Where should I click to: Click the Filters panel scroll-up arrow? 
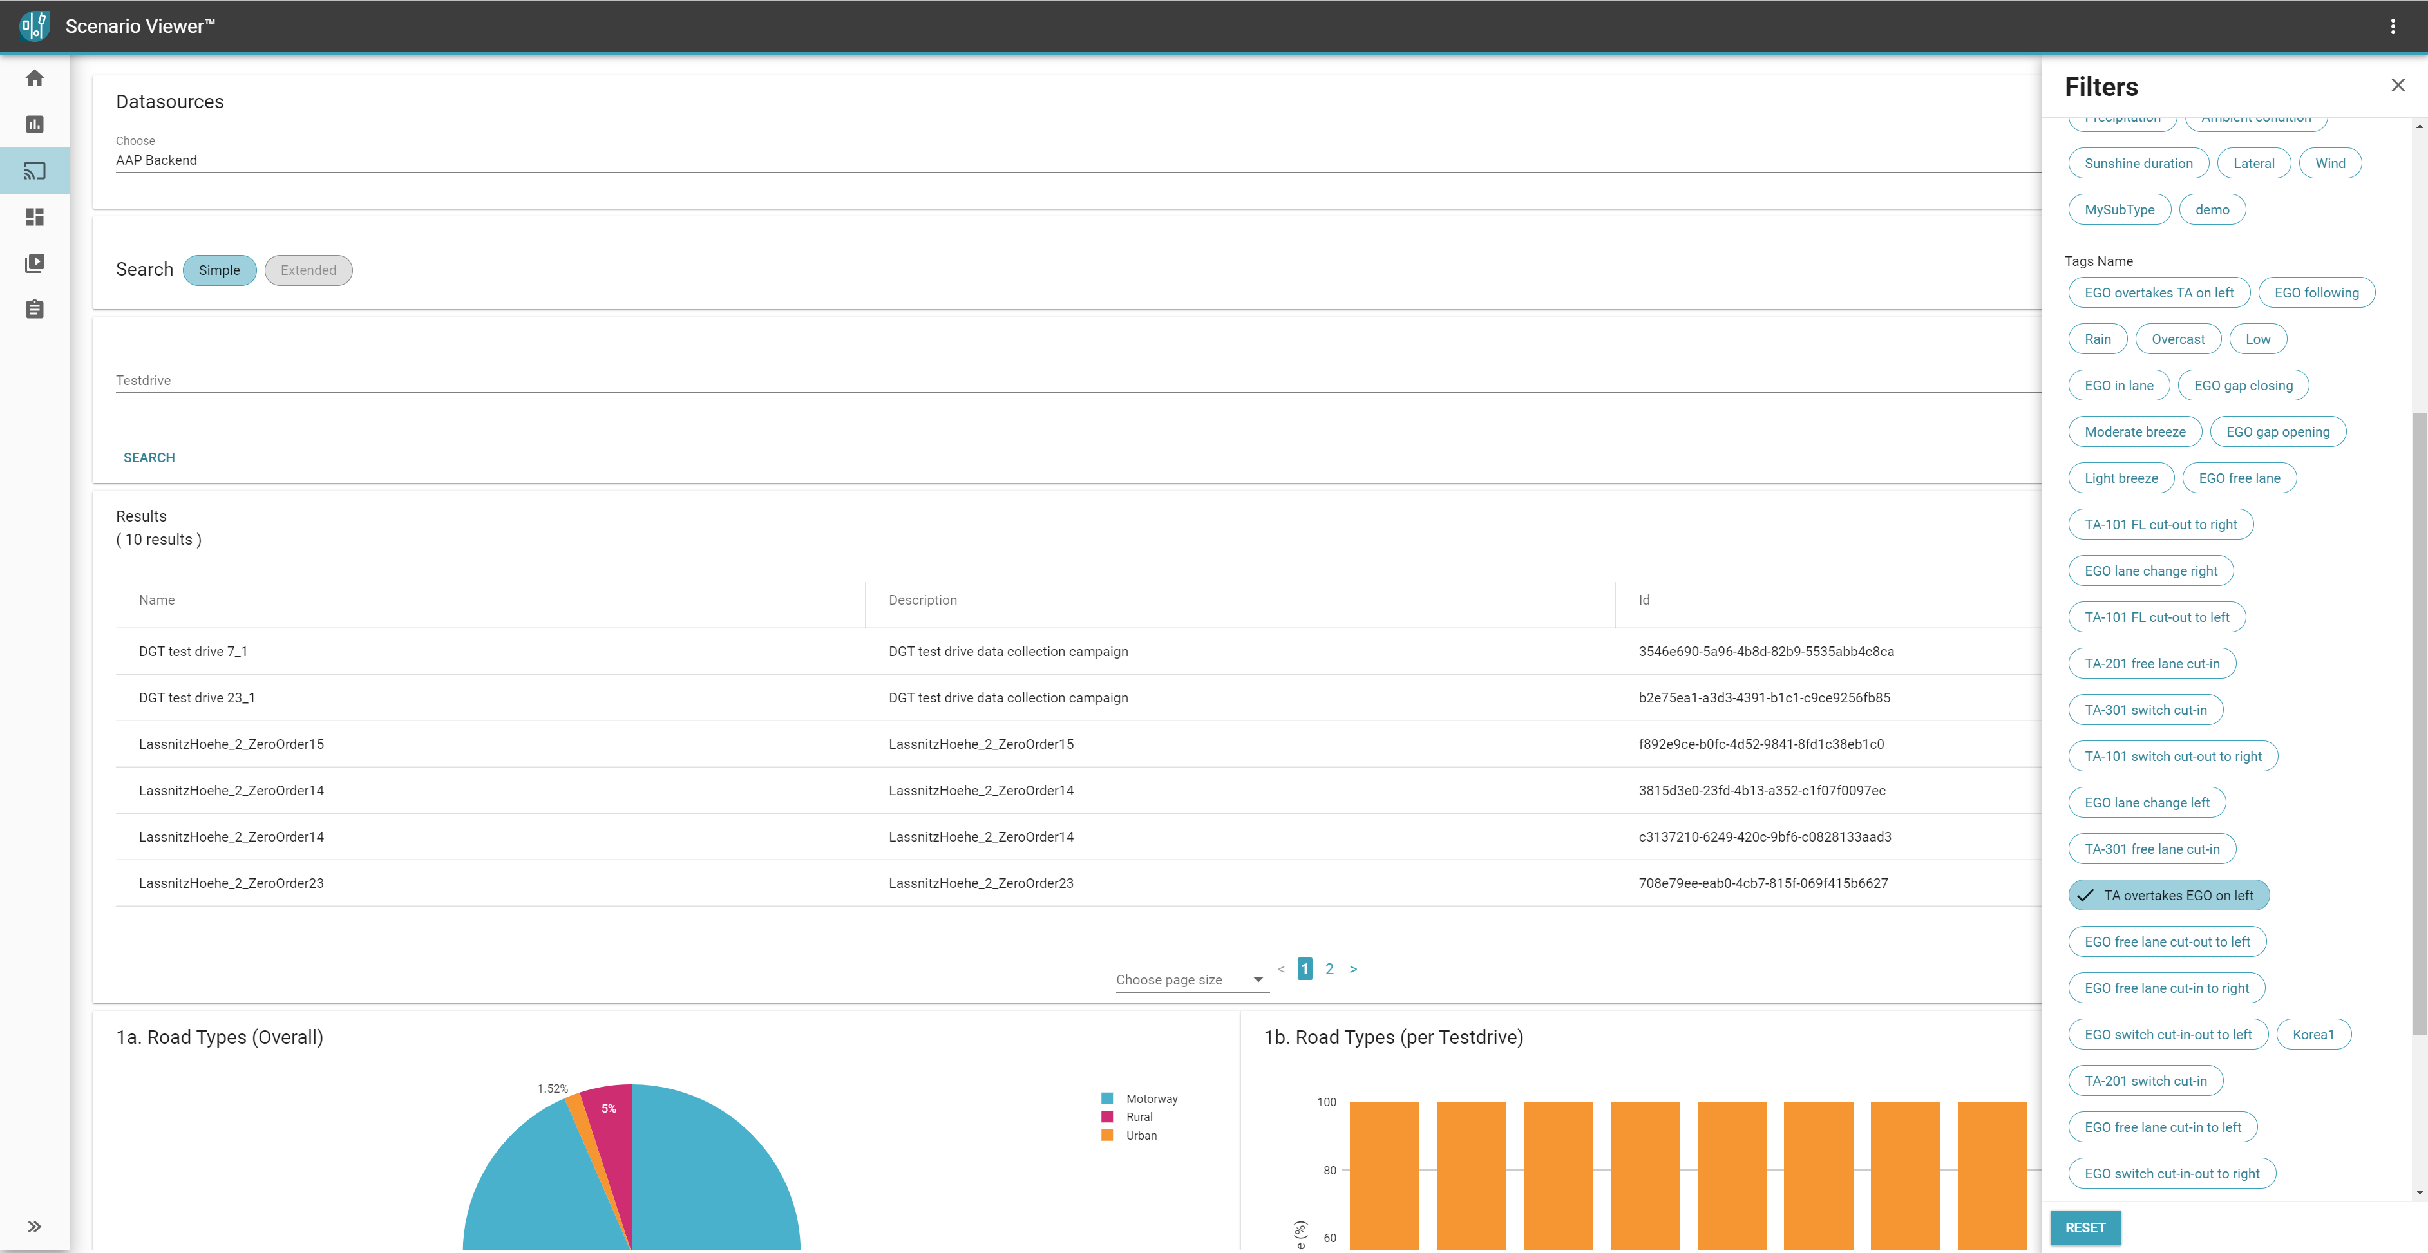(2418, 126)
